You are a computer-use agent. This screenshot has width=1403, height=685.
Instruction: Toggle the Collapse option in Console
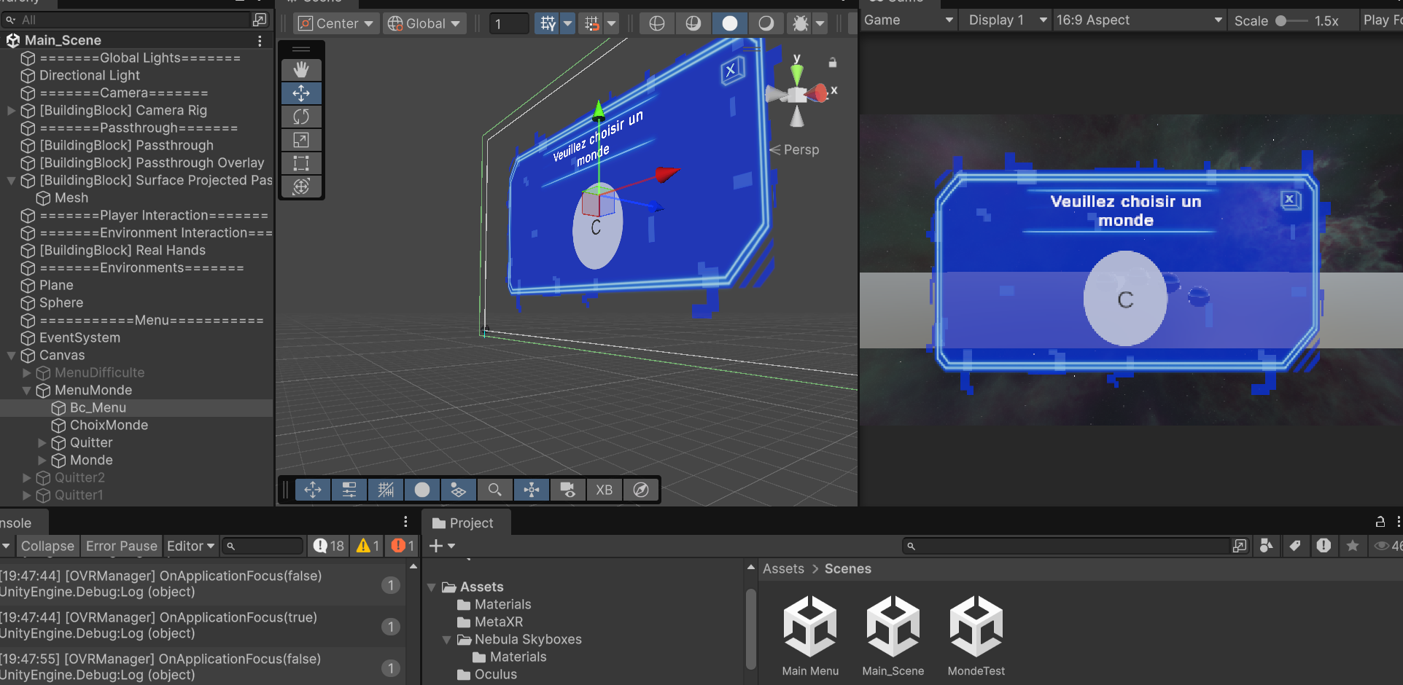pos(47,546)
